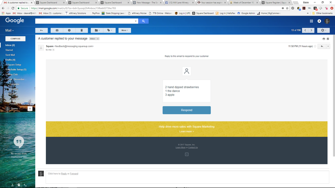Collapse the 1-Wine Club label tree
The width and height of the screenshot is (335, 188).
point(4,75)
